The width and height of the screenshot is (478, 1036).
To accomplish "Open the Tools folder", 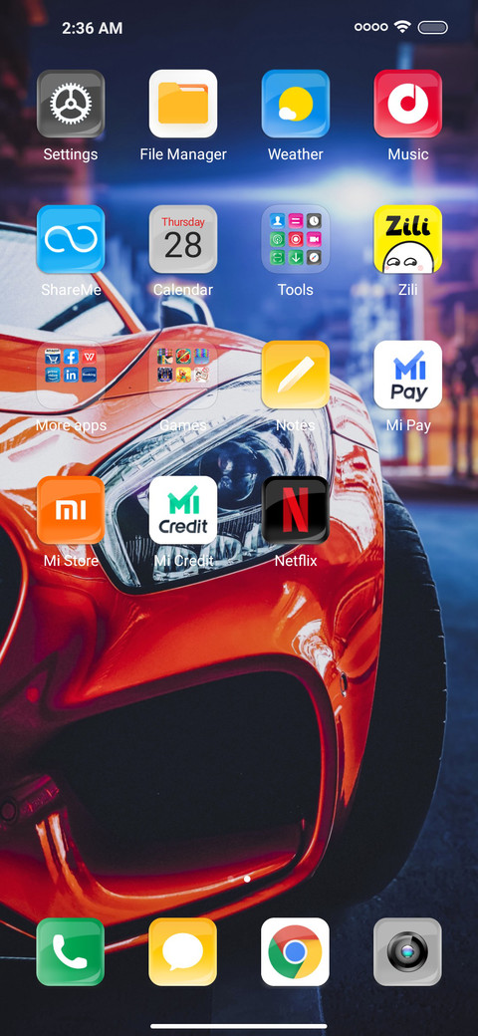I will click(x=295, y=239).
